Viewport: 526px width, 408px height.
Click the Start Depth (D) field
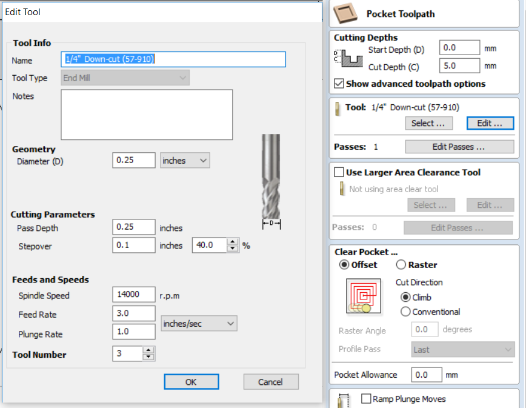click(x=459, y=47)
